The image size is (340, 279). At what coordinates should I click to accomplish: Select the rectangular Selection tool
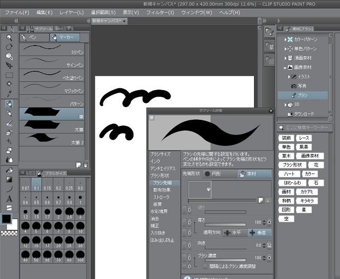click(x=9, y=75)
